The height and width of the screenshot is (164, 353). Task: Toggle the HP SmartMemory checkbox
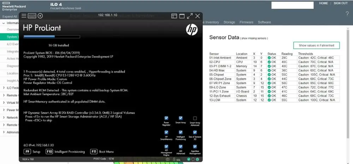click(x=166, y=133)
